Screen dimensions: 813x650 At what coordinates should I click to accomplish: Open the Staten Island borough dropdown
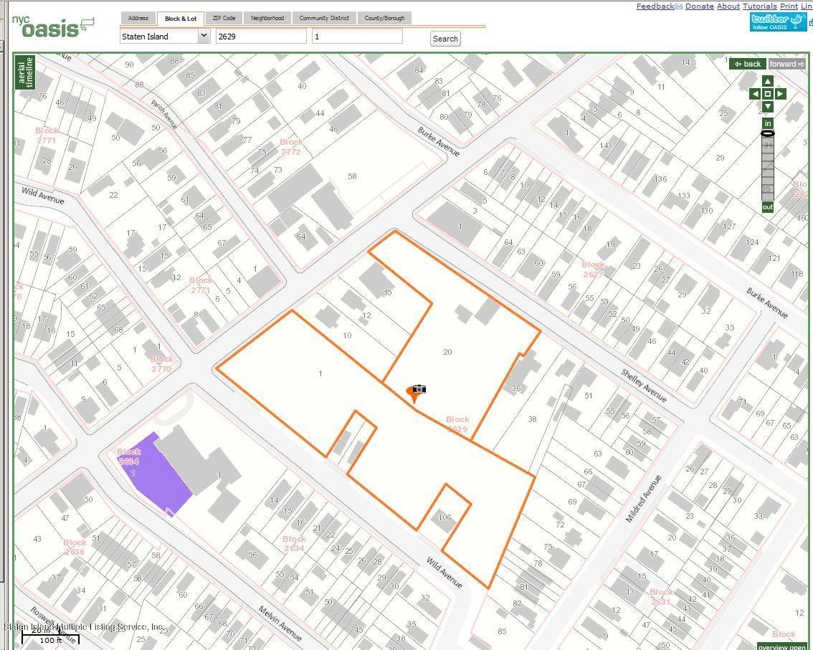click(x=165, y=37)
